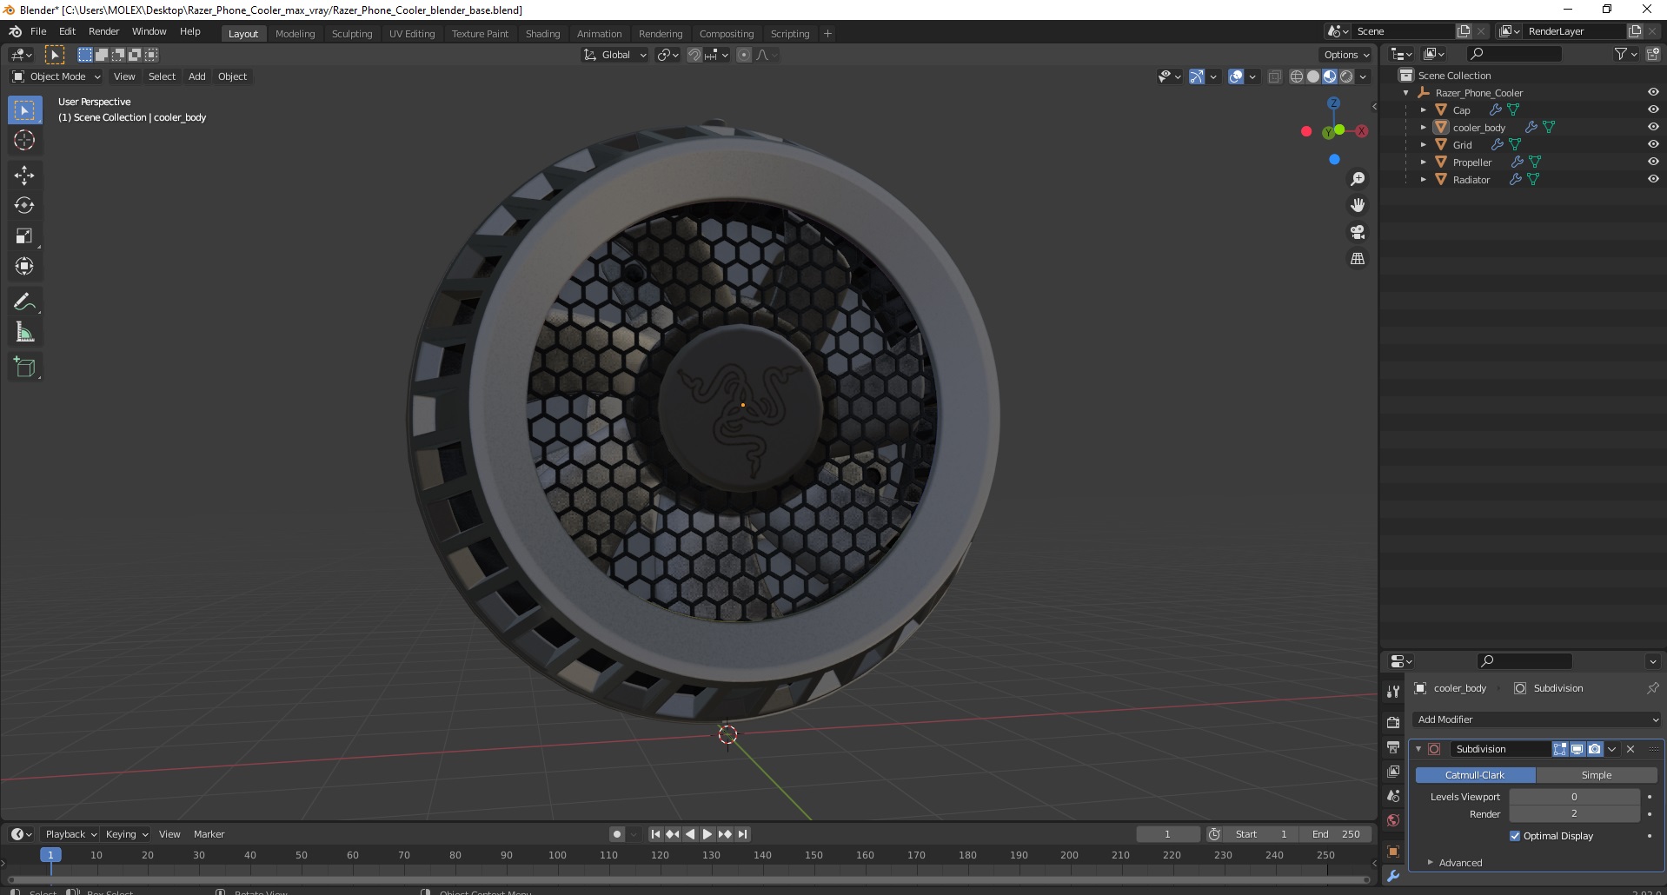Screen dimensions: 1667x895
Task: Select Simple subdivision type
Action: point(1597,775)
